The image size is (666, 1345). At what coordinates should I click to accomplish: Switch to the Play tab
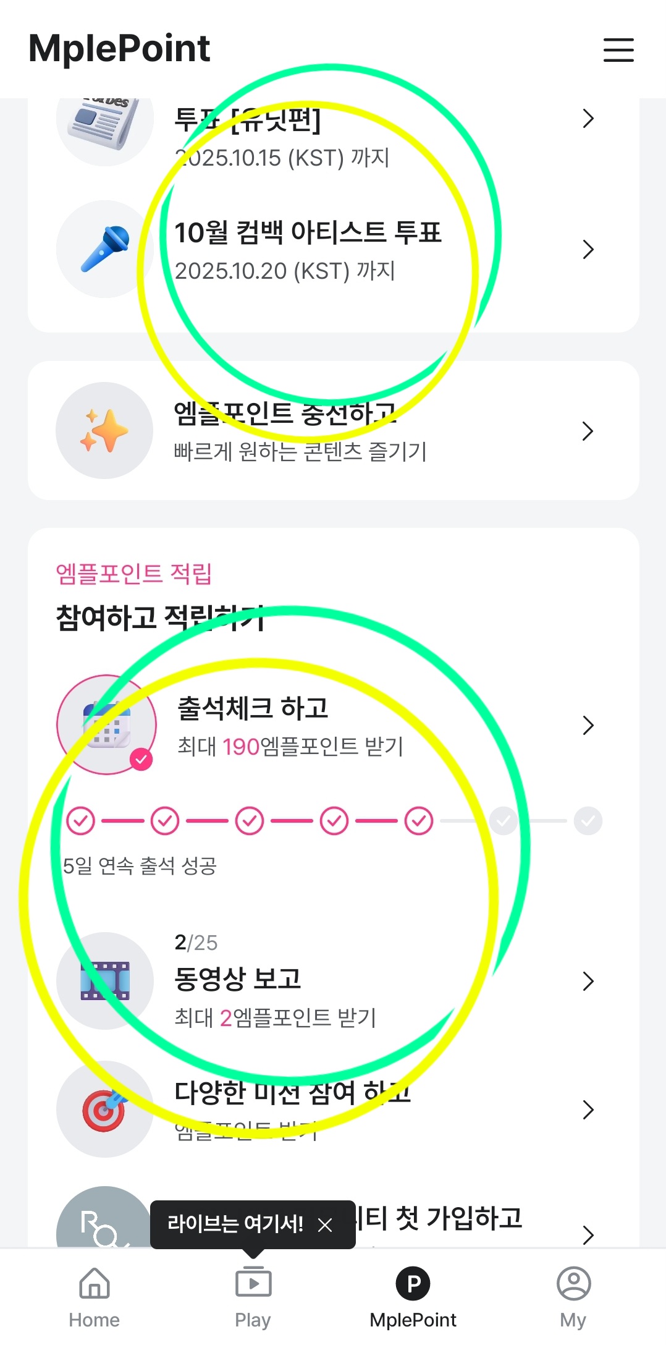click(x=253, y=1296)
